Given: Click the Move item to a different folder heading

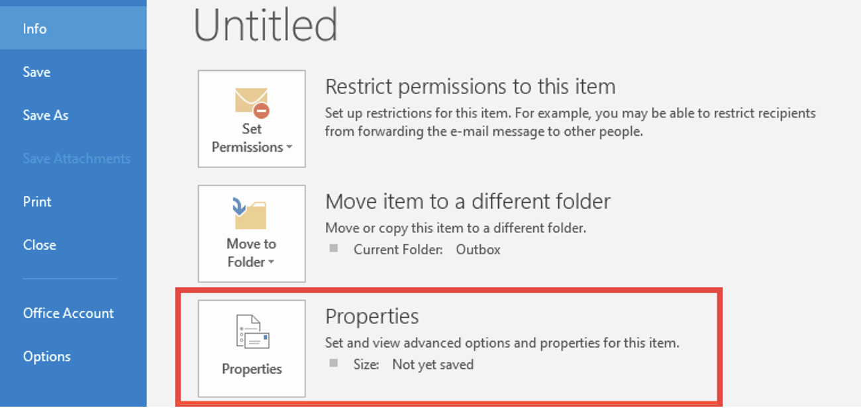Looking at the screenshot, I should coord(467,201).
